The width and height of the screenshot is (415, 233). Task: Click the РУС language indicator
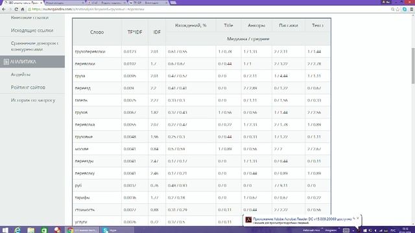point(394,230)
